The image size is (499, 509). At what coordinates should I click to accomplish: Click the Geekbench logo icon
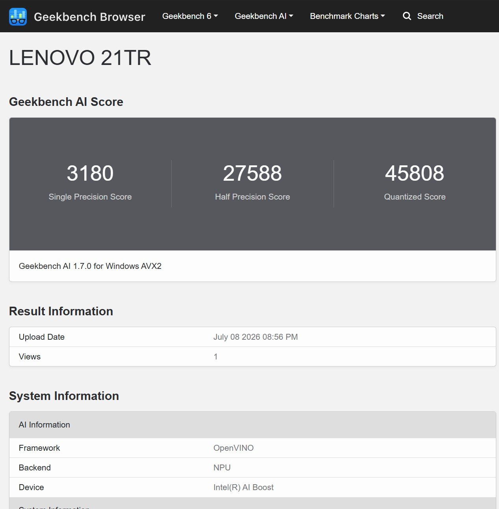(x=18, y=17)
